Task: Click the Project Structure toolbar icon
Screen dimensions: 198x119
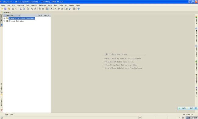Action: tap(70, 9)
